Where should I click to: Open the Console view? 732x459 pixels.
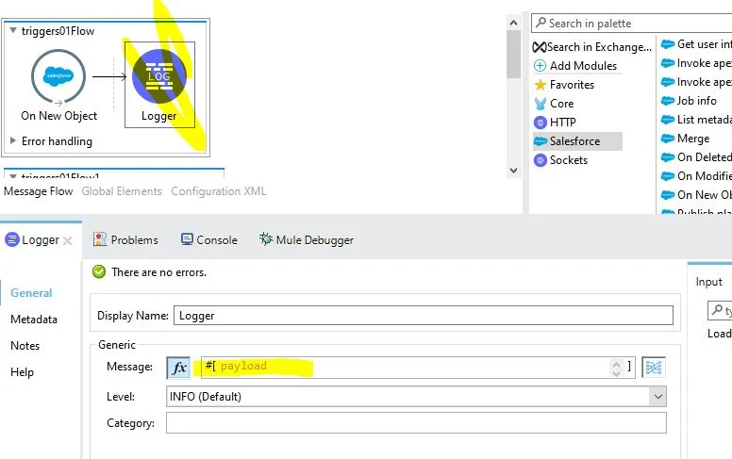point(209,240)
